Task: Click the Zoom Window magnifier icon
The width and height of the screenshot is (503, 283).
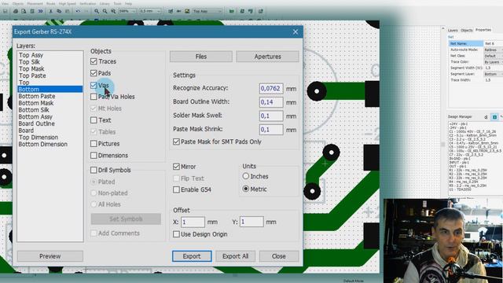Action: pos(113,11)
